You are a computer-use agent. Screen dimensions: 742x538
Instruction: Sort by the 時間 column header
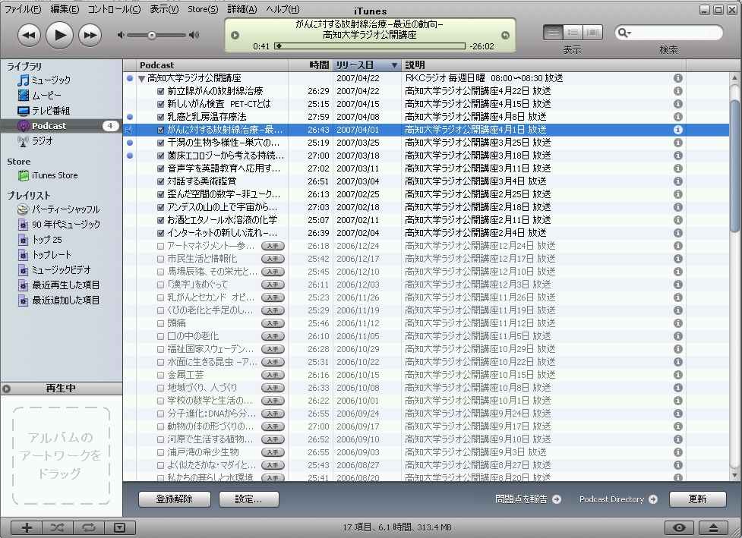click(x=311, y=64)
